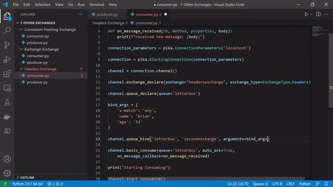Screen dimensions: 333x187
Task: Open Explorer views and more actions
Action: click(x=81, y=14)
